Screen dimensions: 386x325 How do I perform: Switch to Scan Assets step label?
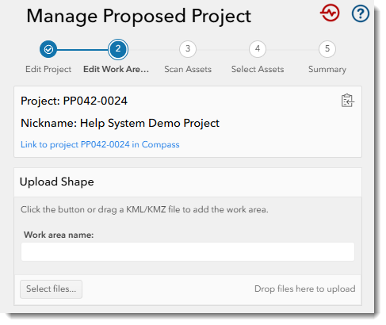click(x=188, y=69)
